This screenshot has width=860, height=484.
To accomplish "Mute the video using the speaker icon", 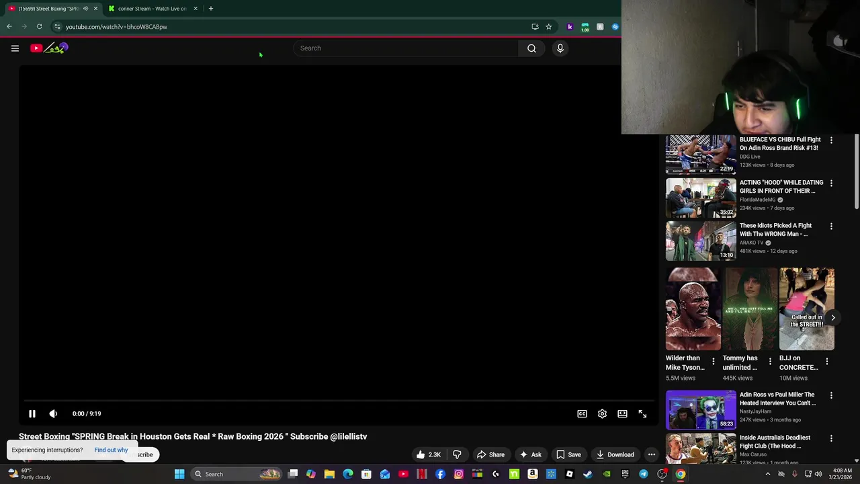I will click(x=53, y=413).
